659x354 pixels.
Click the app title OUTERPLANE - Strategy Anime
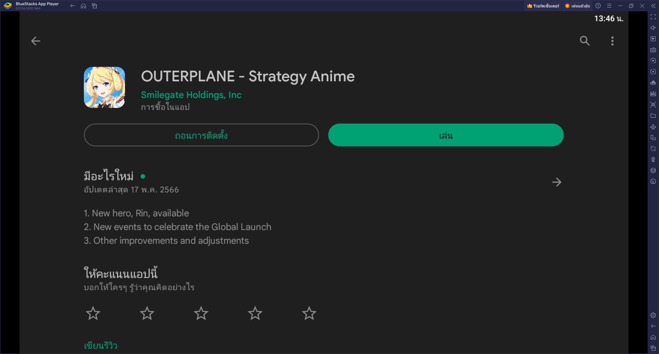(248, 76)
